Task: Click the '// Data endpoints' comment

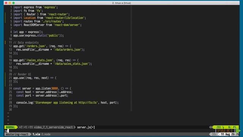Action: coord(26,43)
